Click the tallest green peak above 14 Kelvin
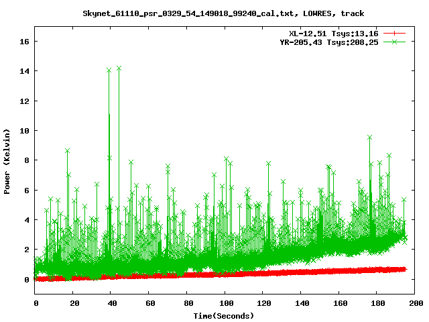The width and height of the screenshot is (429, 322). [119, 68]
